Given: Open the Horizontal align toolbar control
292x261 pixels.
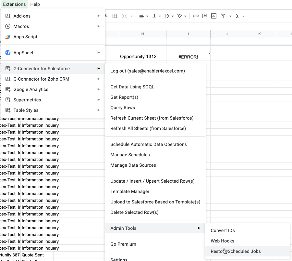Looking at the screenshot, I should pyautogui.click(x=144, y=16).
